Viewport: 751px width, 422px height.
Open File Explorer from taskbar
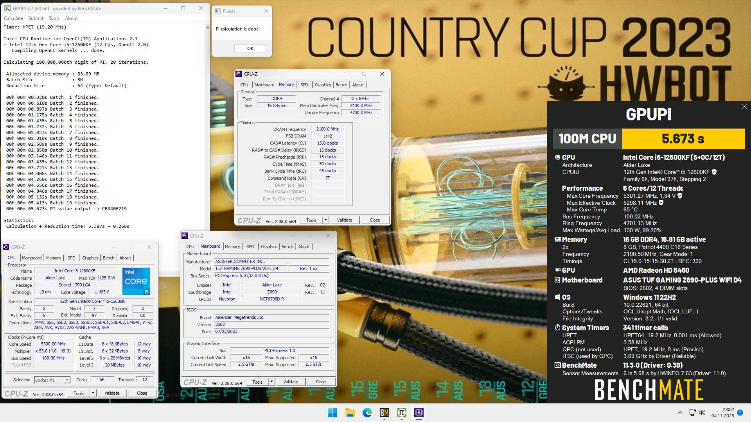pyautogui.click(x=350, y=413)
